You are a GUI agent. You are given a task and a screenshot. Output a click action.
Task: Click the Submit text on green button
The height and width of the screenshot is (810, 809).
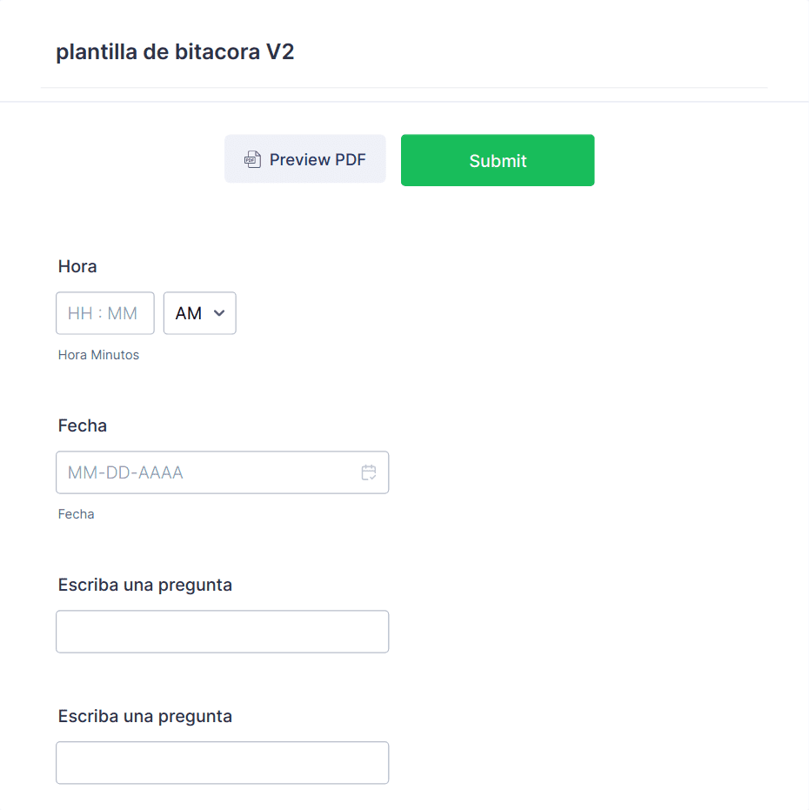coord(498,161)
